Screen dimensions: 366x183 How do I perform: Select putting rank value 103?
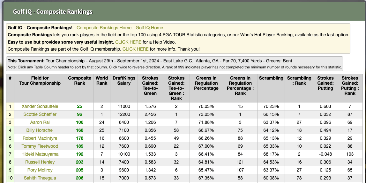click(x=350, y=154)
